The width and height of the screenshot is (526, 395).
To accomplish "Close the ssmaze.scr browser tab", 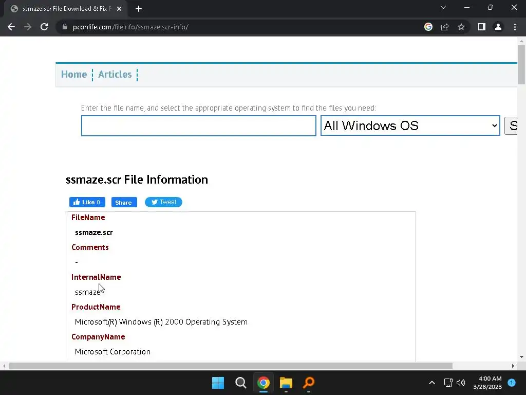I will pyautogui.click(x=119, y=9).
